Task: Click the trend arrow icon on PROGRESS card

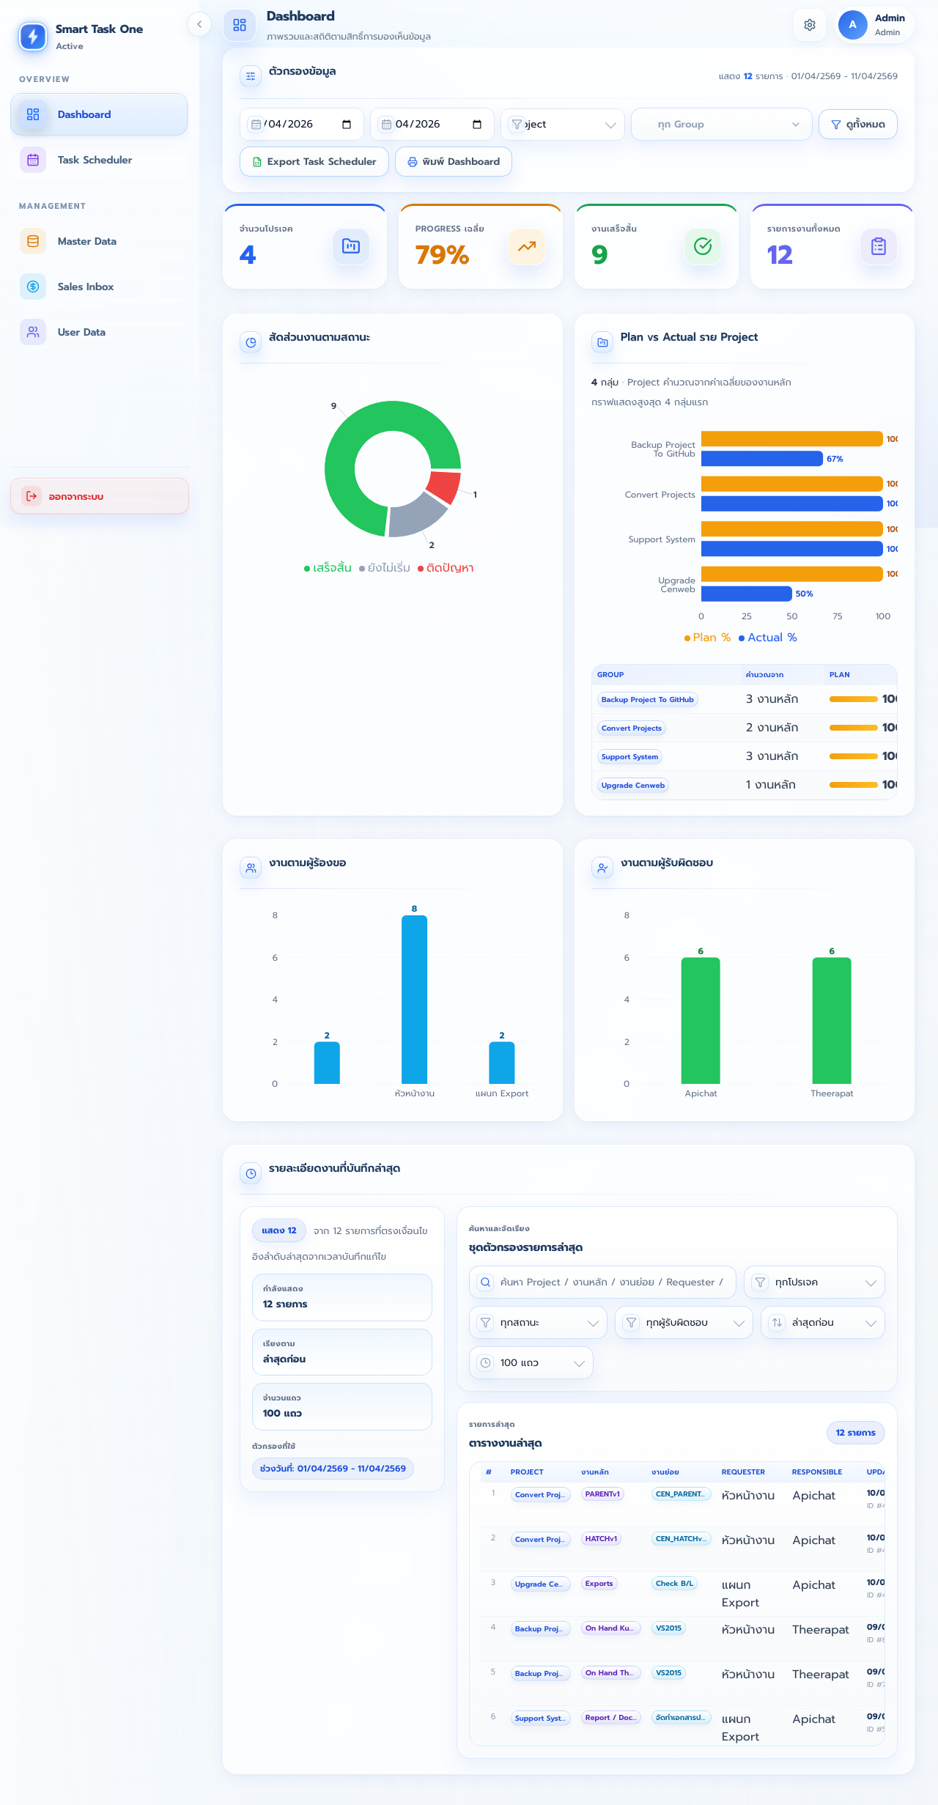Action: coord(527,246)
